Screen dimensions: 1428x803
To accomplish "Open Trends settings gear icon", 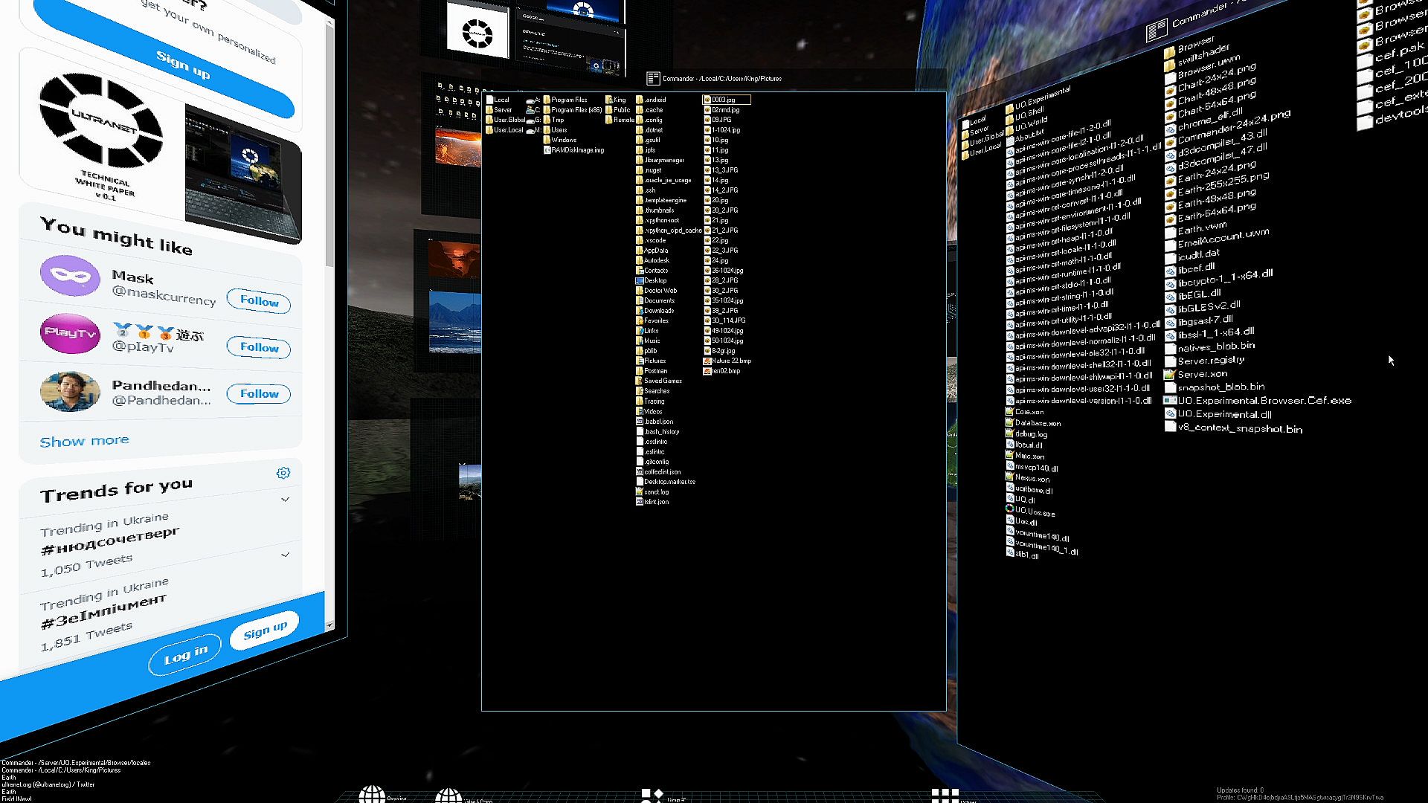I will click(283, 473).
